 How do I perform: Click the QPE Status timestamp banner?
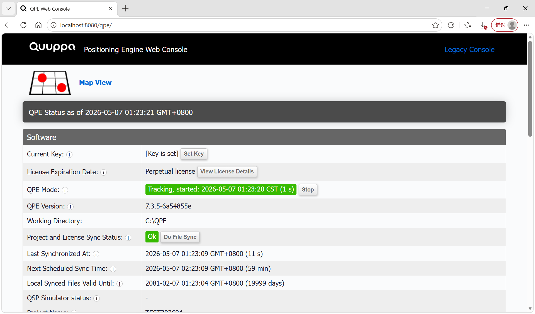tap(264, 112)
